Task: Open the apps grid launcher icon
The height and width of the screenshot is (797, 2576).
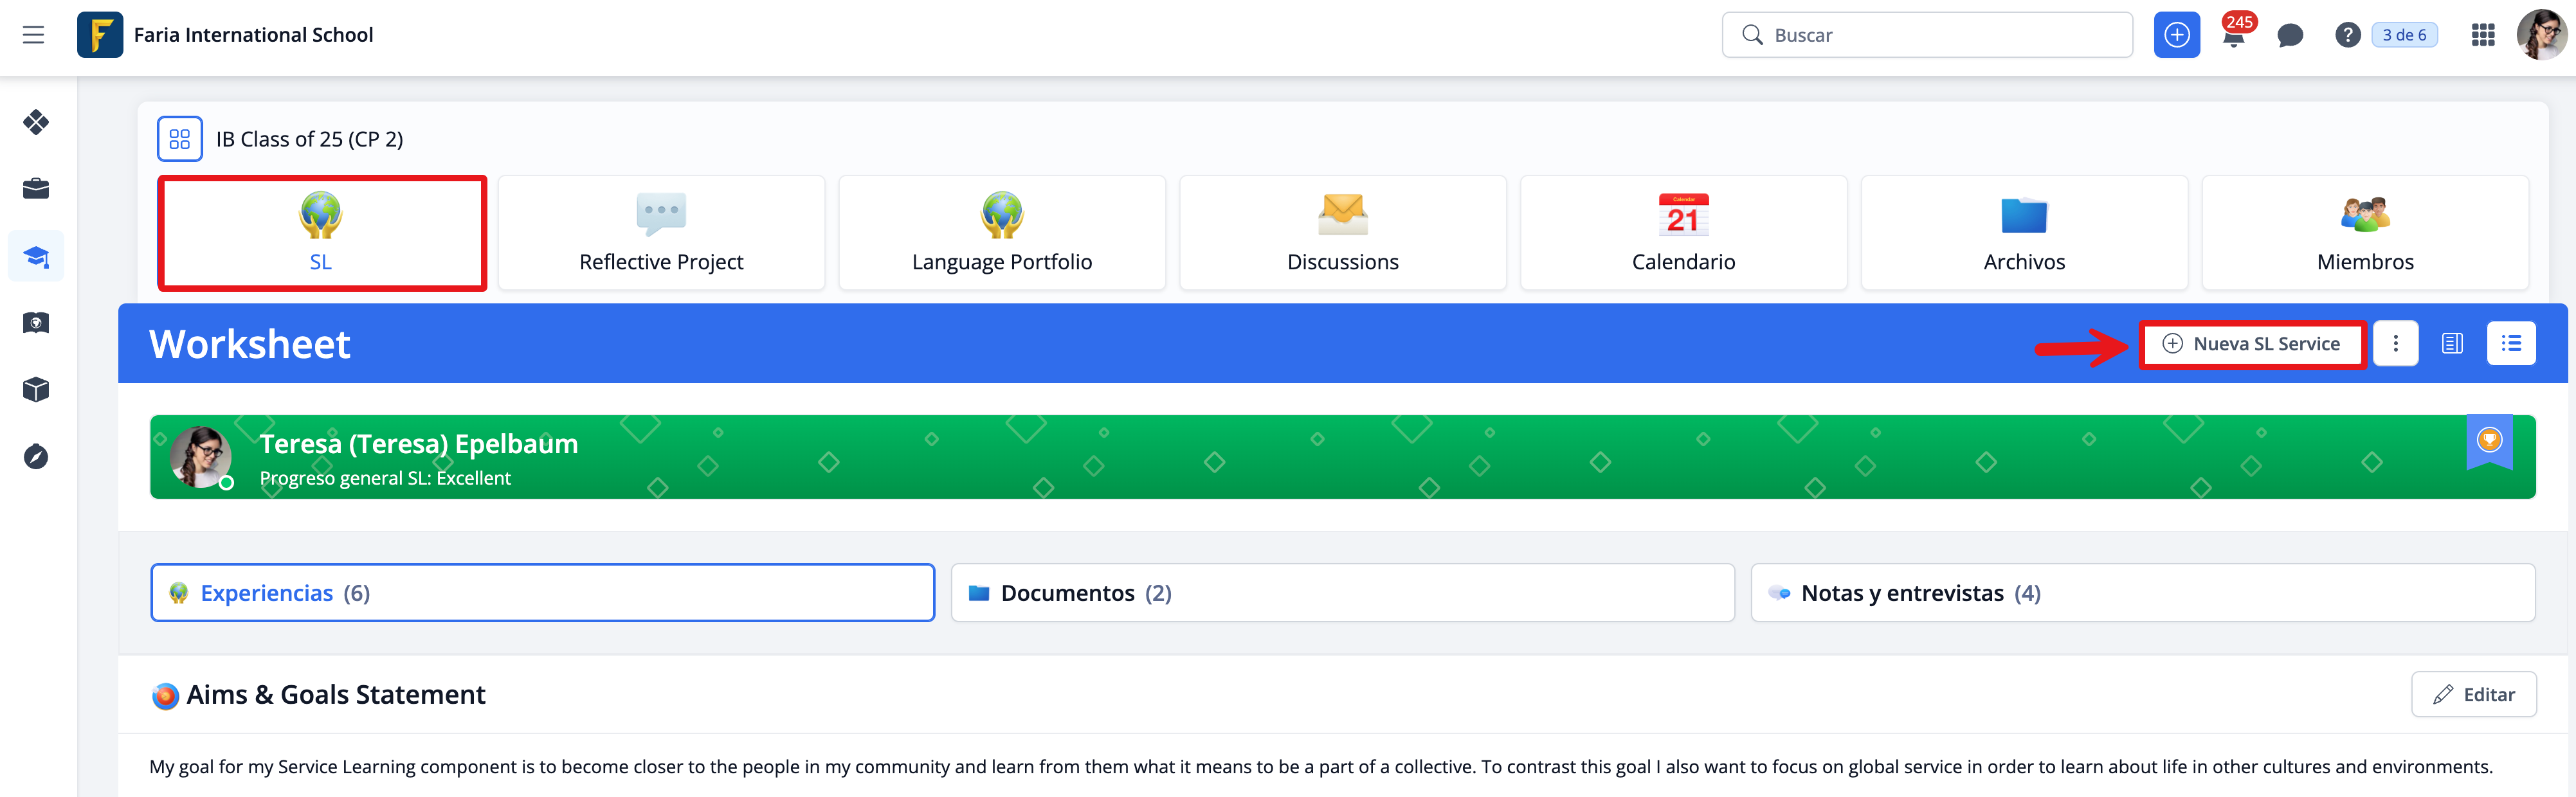Action: coord(2483,35)
